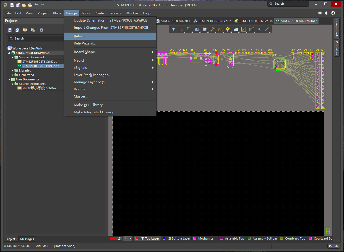Select Mechanical 1 magenta layer tab

coord(205,238)
